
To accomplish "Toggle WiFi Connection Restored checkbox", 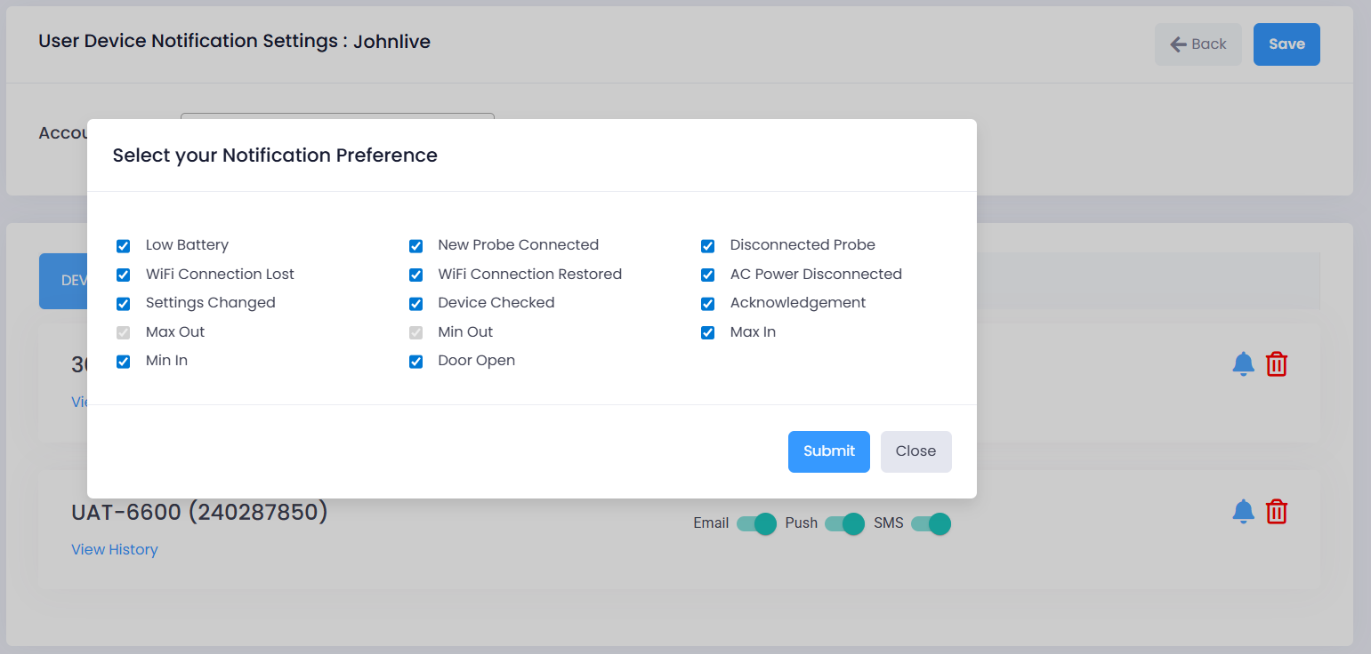I will tap(415, 275).
